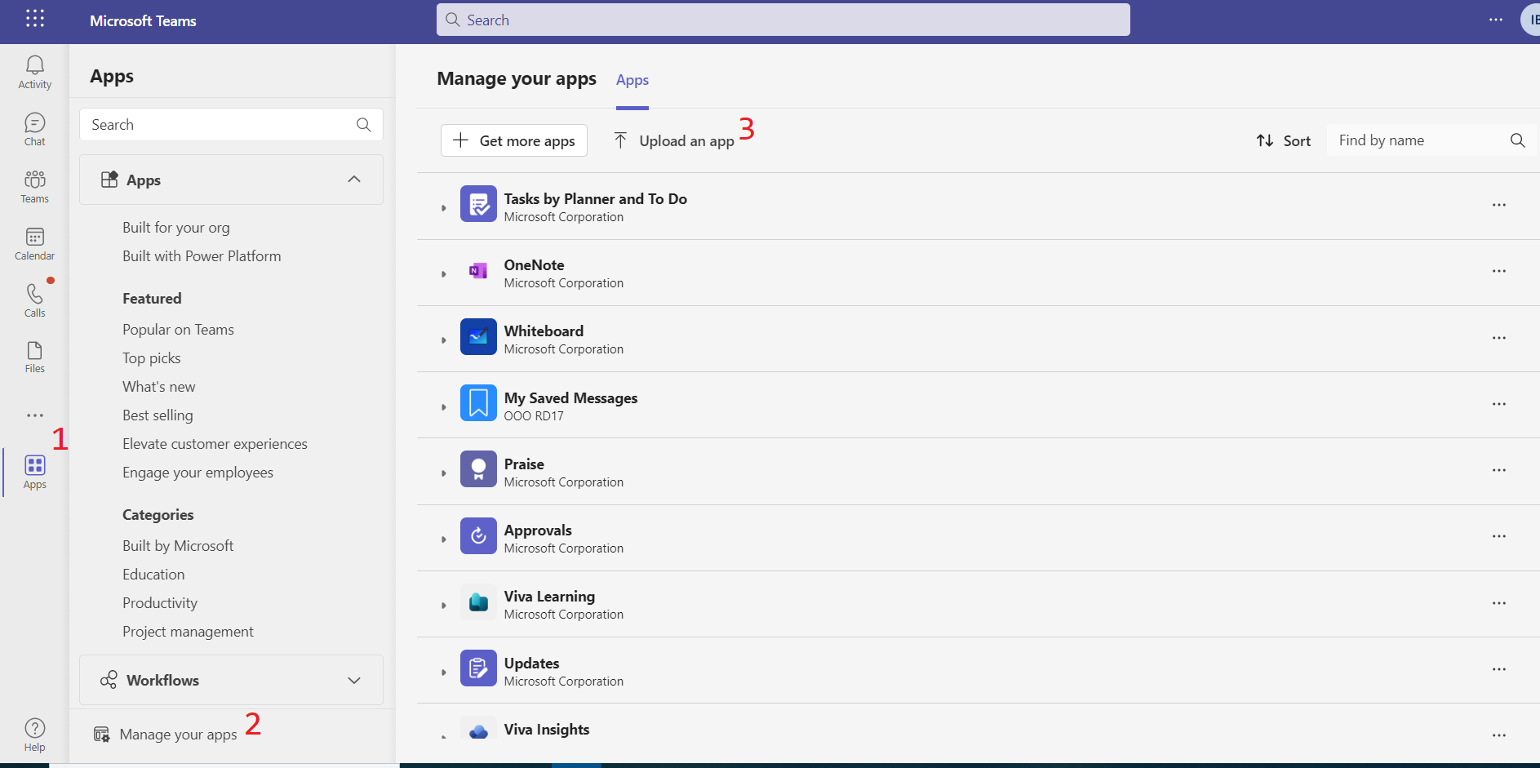Click the Updates app icon

click(x=478, y=668)
